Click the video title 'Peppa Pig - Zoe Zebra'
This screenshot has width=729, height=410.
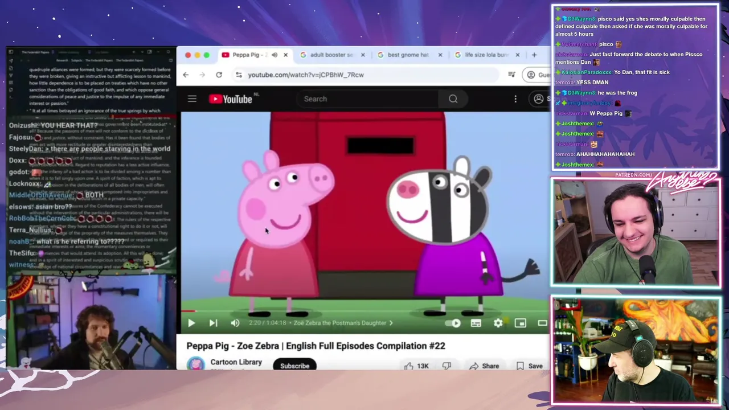(316, 346)
